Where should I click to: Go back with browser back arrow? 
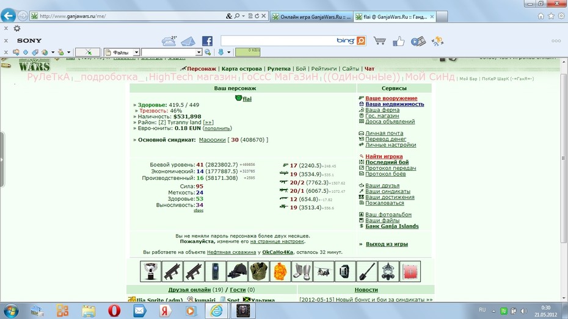pyautogui.click(x=9, y=15)
